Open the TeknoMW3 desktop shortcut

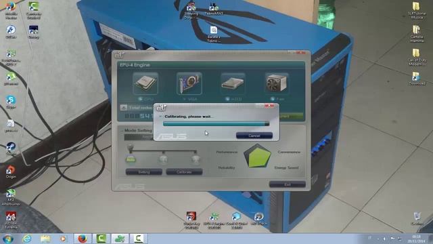(214, 9)
